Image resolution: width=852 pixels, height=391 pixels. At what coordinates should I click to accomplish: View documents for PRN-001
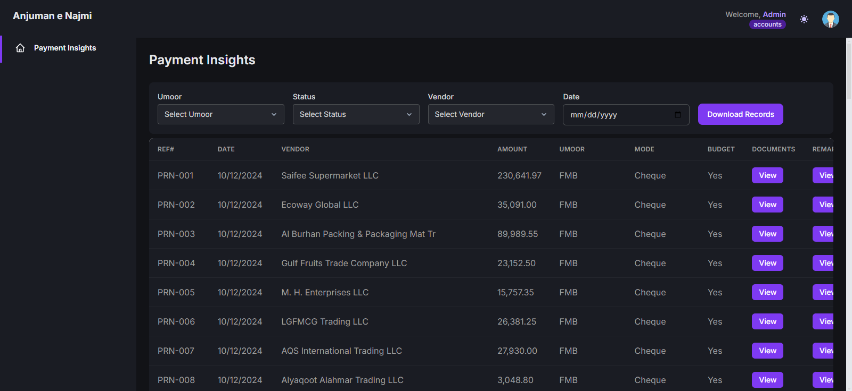click(767, 175)
